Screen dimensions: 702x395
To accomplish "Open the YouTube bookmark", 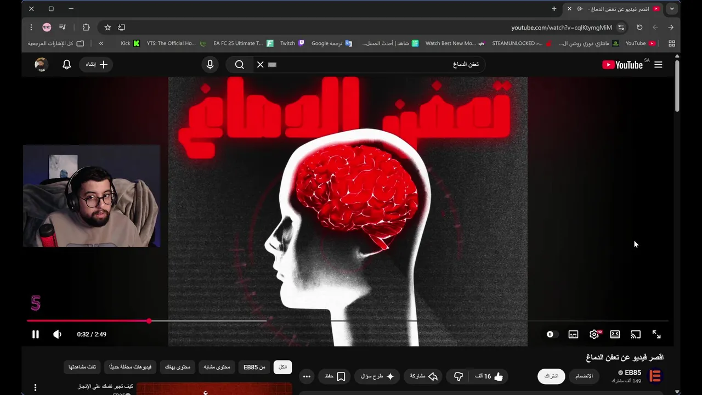I will (641, 43).
